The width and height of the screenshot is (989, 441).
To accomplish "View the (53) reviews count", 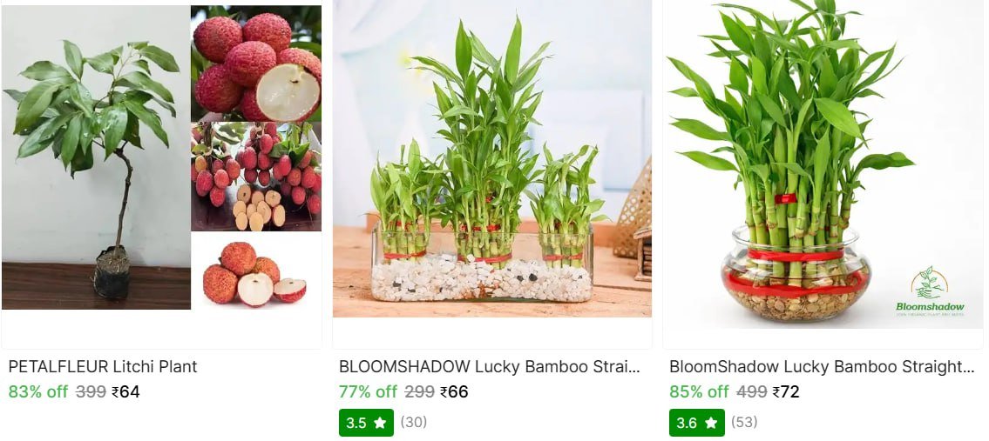I will click(744, 422).
